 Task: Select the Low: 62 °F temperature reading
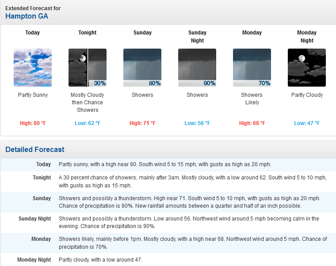click(x=88, y=123)
